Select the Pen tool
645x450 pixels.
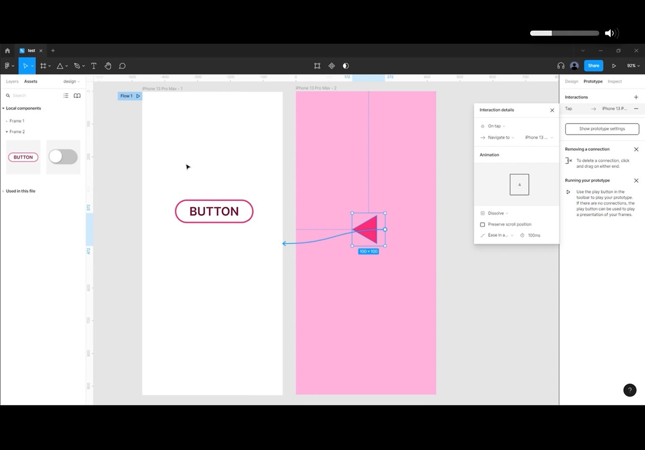pos(77,66)
